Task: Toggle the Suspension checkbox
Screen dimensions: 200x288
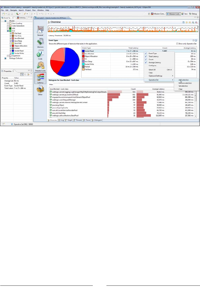Action: pos(8,56)
